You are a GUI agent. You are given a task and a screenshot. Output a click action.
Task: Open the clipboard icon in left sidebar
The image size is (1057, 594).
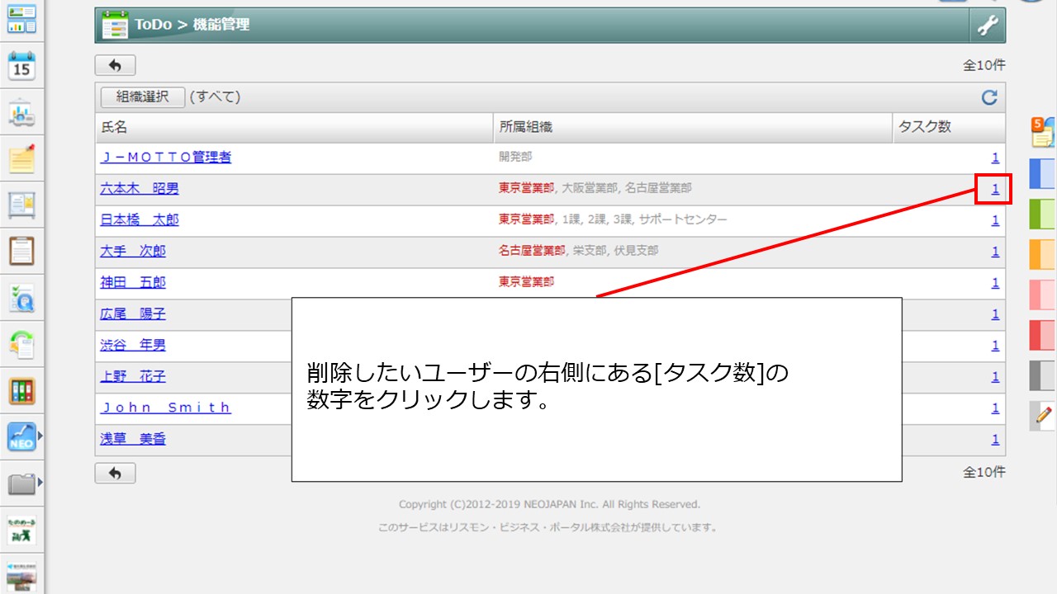(x=21, y=250)
